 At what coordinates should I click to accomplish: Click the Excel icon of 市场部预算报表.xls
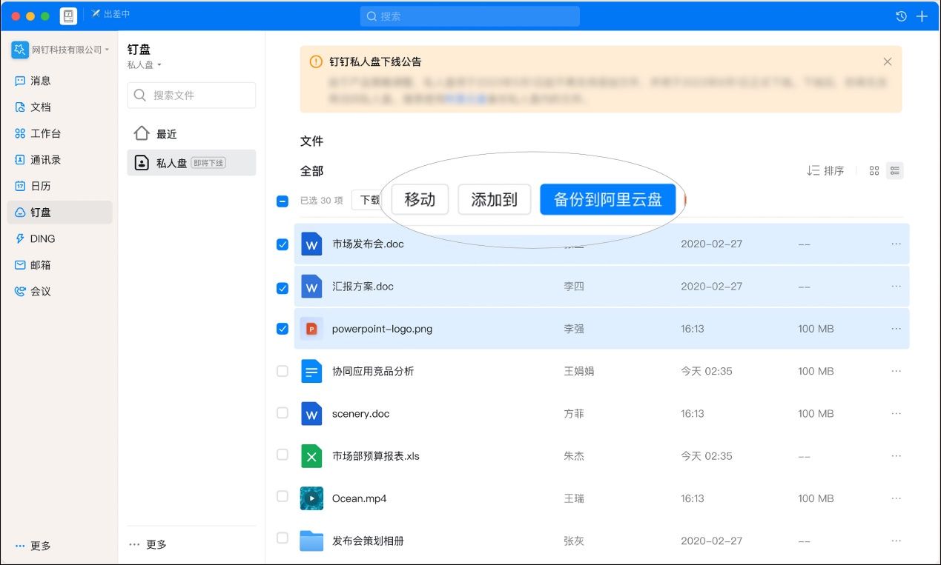(311, 456)
